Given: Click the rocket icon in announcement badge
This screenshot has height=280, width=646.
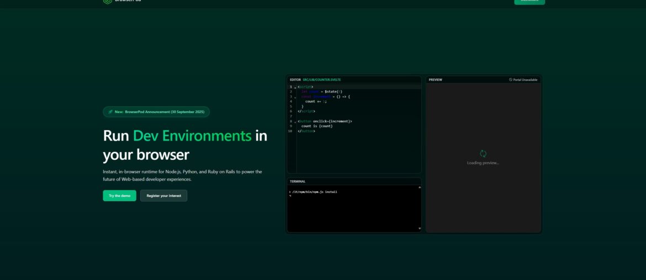Looking at the screenshot, I should (x=110, y=112).
